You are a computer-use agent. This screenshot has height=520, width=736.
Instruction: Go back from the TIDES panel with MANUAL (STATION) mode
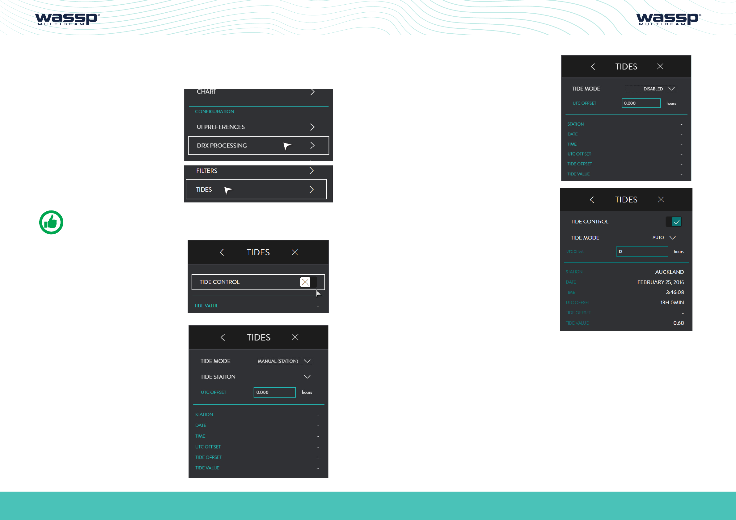[223, 338]
